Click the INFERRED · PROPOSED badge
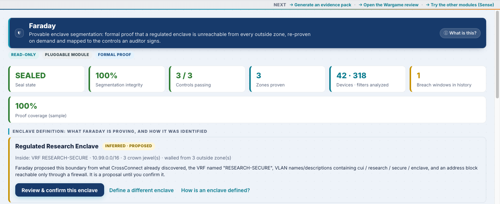Screen dimensions: 500x204 click(x=128, y=146)
